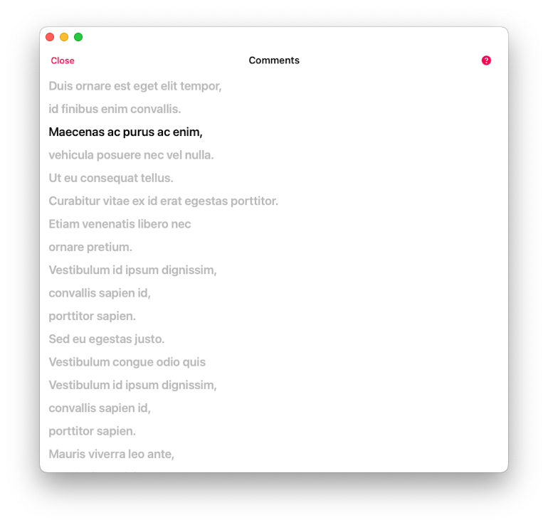
Task: Click the red help question mark icon
Action: (x=486, y=60)
